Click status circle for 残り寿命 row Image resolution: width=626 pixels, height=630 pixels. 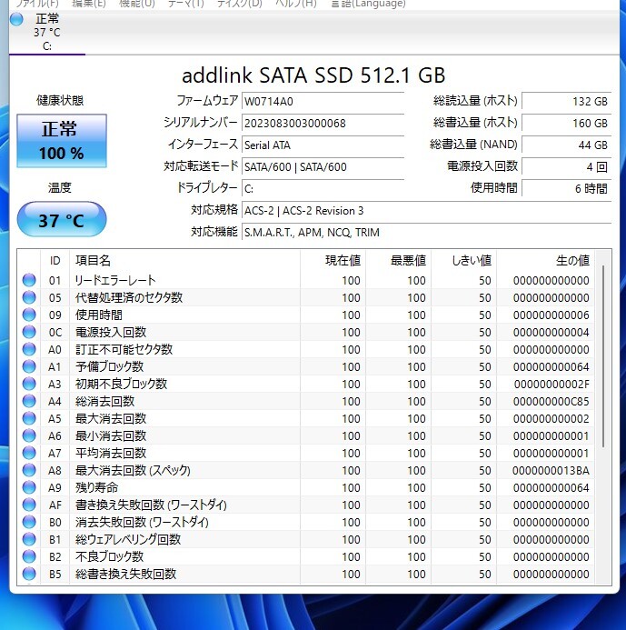(29, 487)
